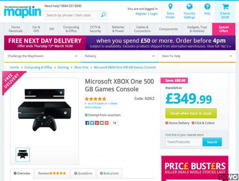Switch to the Questions tab
This screenshot has width=239, height=181.
pos(83,174)
